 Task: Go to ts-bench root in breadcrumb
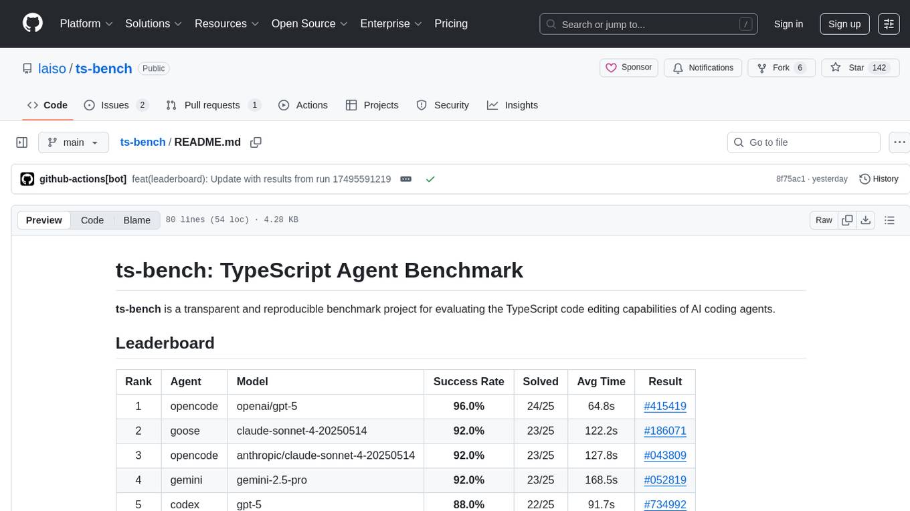click(x=143, y=142)
